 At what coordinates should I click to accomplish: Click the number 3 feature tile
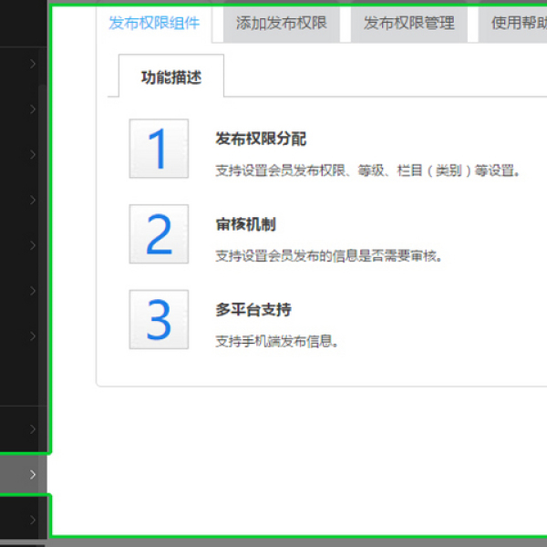159,319
